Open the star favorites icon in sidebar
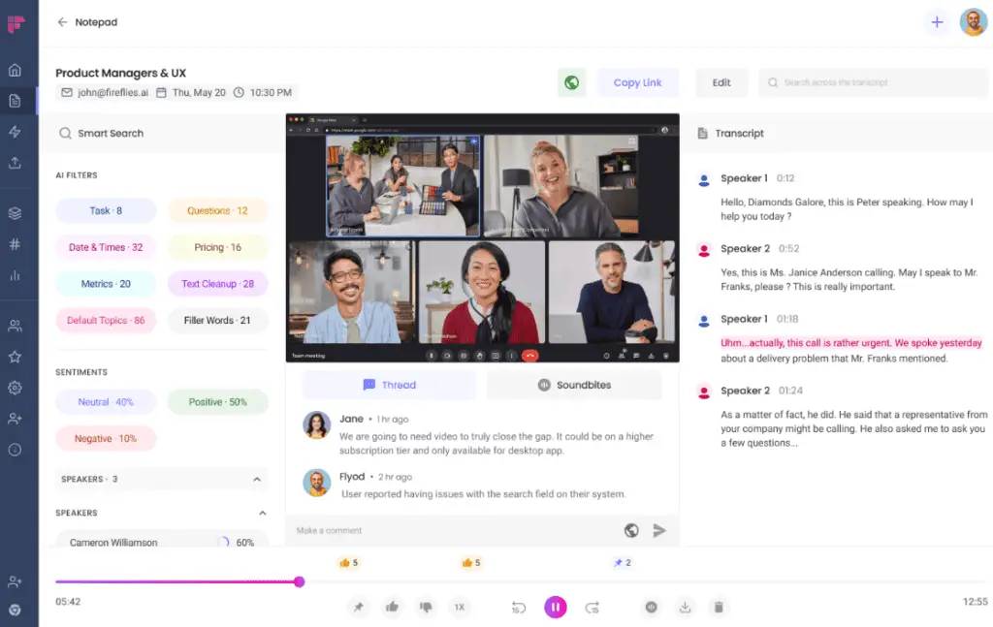 (15, 357)
